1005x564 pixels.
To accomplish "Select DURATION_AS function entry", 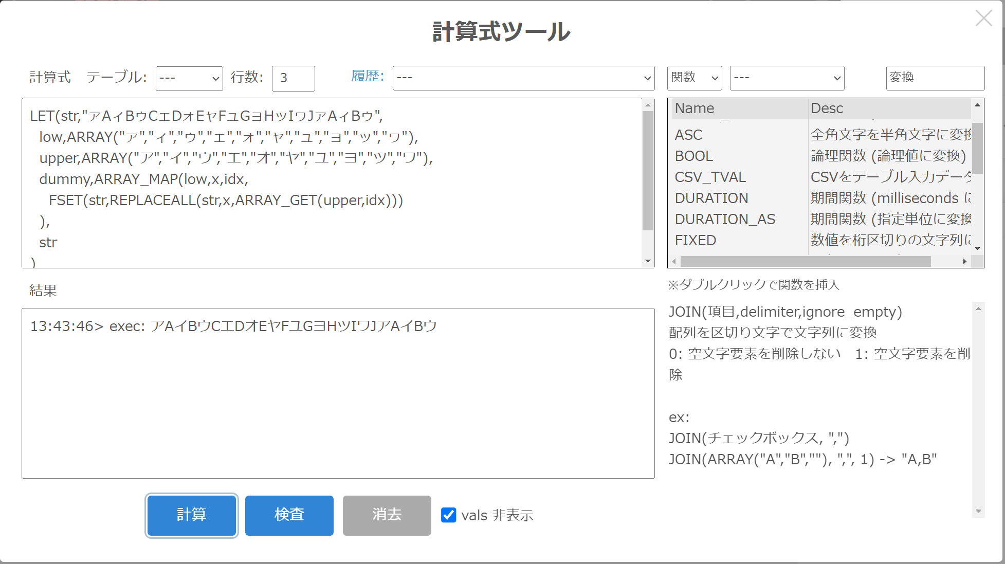I will pos(724,219).
